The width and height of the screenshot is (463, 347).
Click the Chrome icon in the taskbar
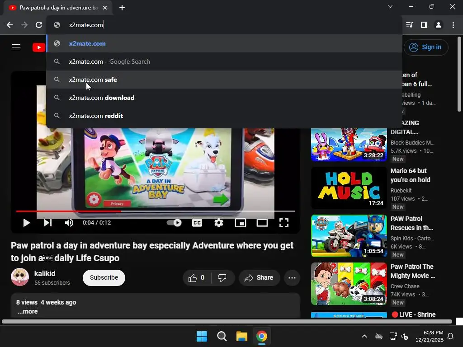[x=262, y=336]
